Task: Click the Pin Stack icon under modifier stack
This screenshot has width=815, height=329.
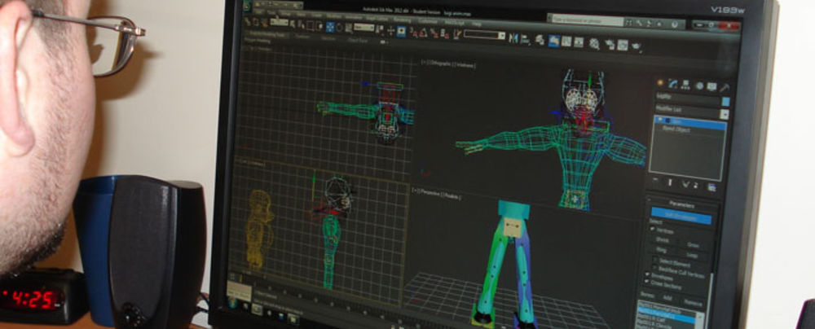Action: (655, 180)
